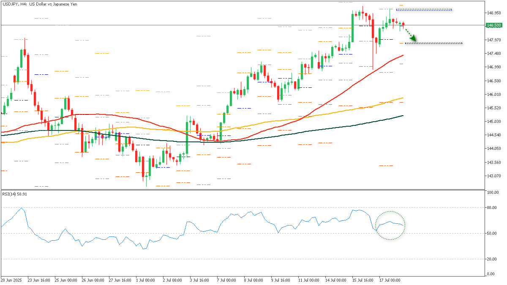This screenshot has width=507, height=285.
Task: Click the RSI 80.00 scale label
Action: point(492,208)
